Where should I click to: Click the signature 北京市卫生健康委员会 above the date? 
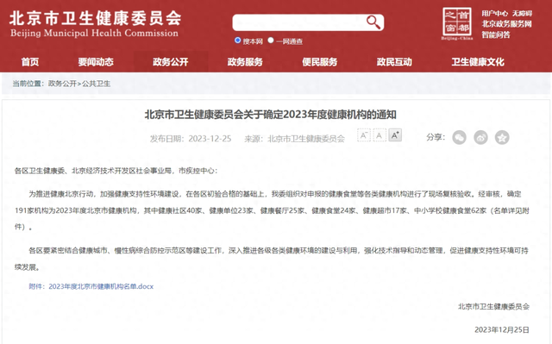tap(493, 306)
